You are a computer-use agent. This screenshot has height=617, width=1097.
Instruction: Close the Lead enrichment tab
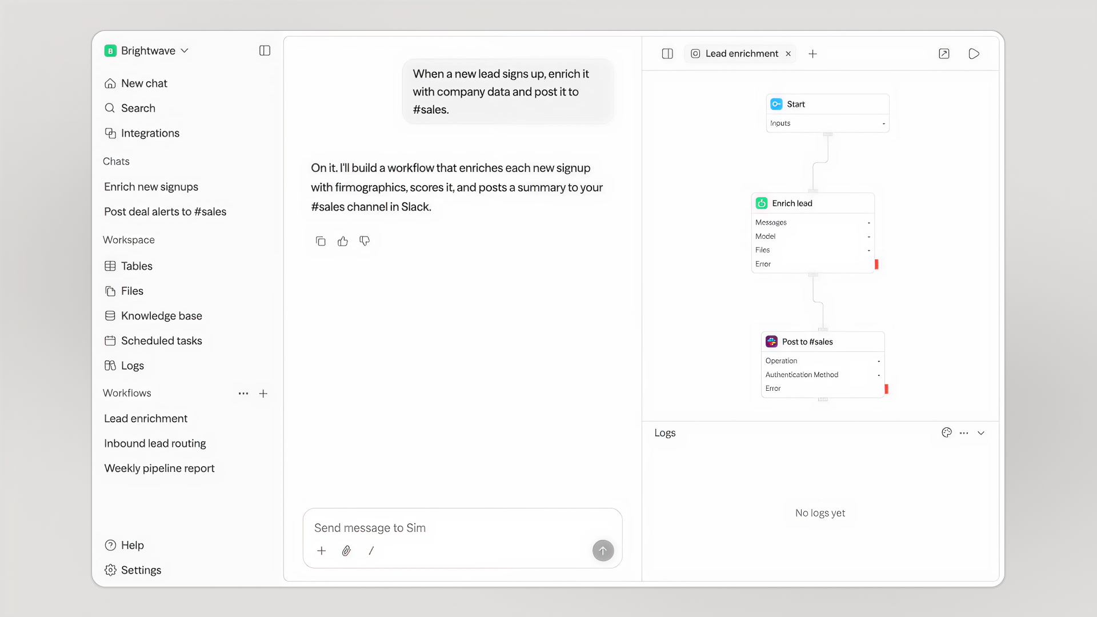pos(788,54)
